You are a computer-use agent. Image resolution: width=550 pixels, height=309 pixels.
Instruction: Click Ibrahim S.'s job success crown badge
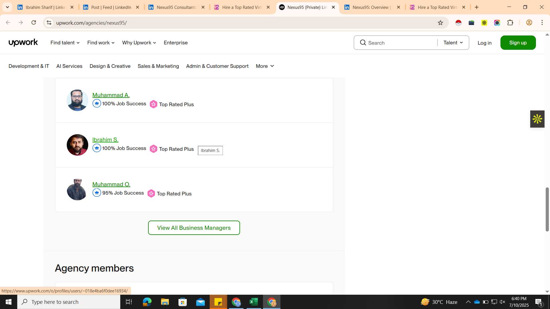[97, 148]
